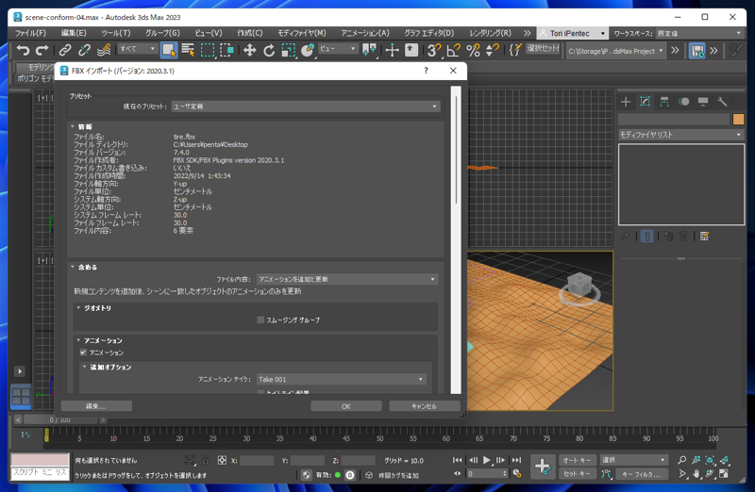The width and height of the screenshot is (755, 492).
Task: Open the アニメーション テイク dropdown
Action: [341, 380]
